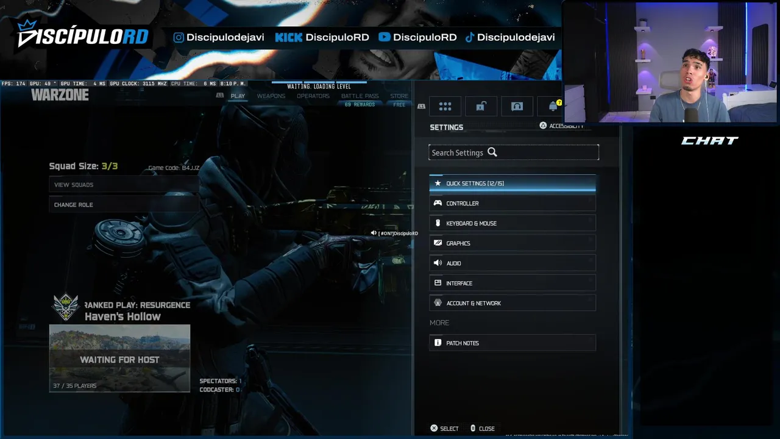Click the Settings heading
Viewport: 780px width, 439px height.
point(447,127)
